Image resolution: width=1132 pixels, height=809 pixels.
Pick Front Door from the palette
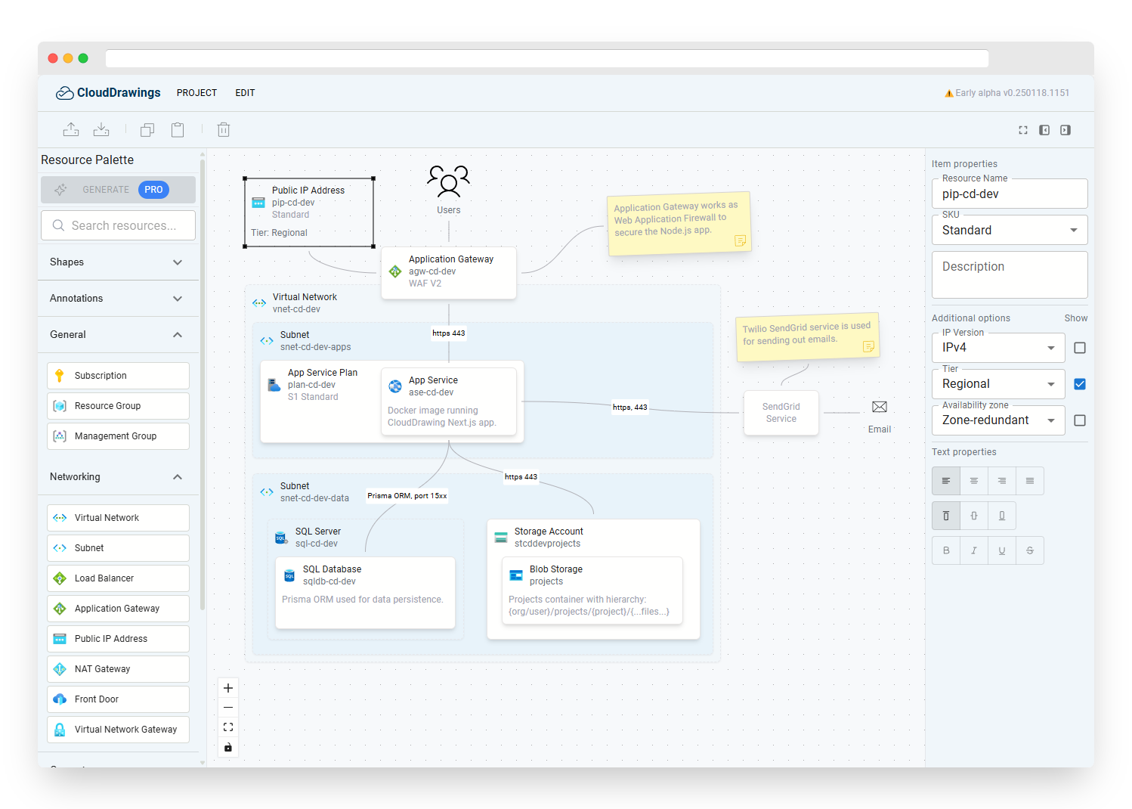118,699
